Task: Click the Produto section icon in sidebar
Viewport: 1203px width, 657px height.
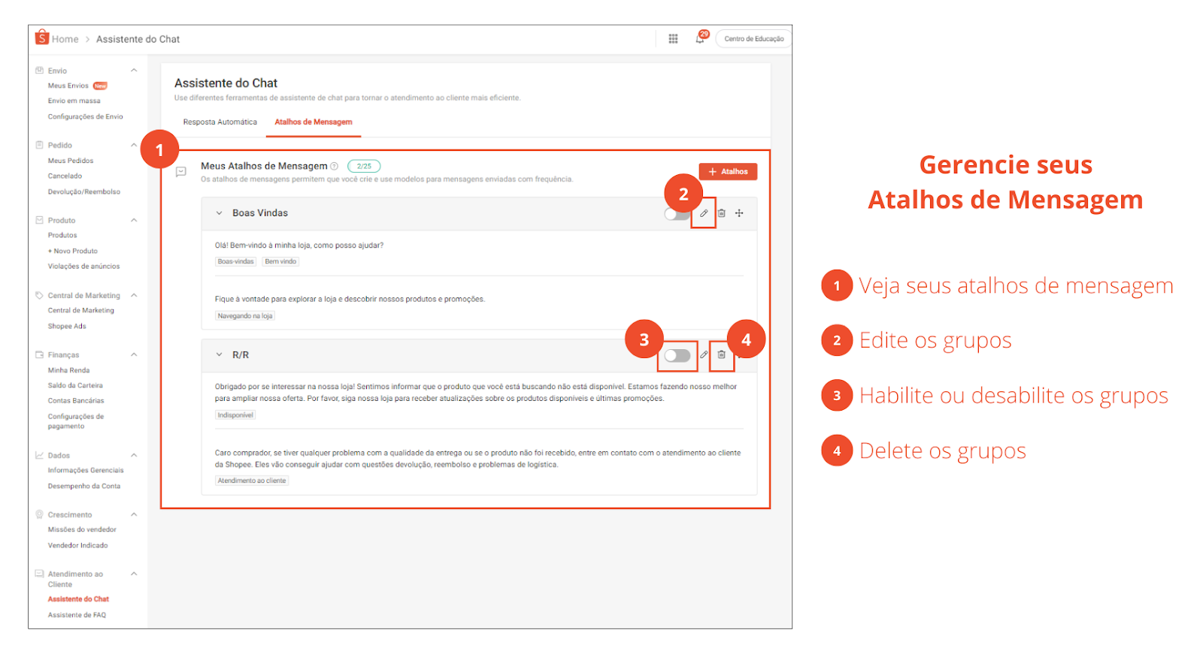Action: [39, 220]
